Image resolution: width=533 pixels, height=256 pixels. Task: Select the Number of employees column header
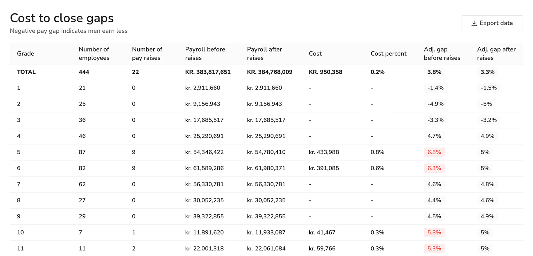(x=94, y=54)
